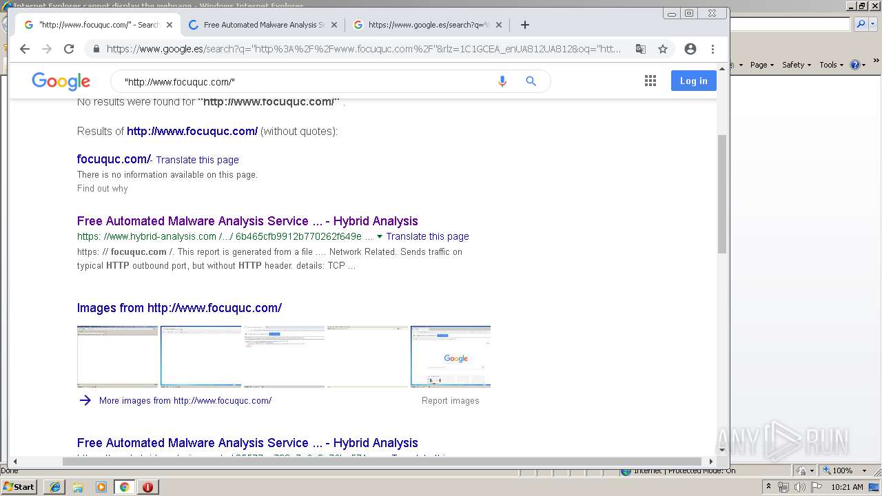Click the scroll-down arrow of Chrome page
The width and height of the screenshot is (882, 496).
point(722,450)
